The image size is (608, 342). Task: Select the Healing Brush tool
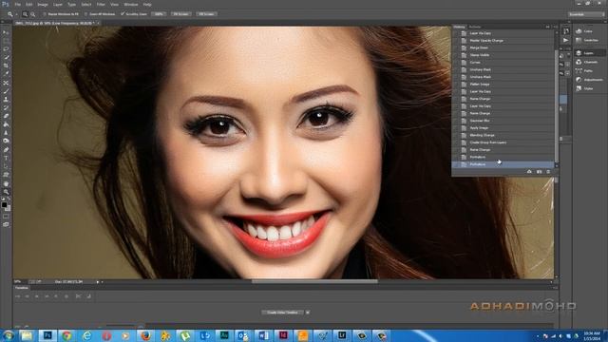point(6,83)
